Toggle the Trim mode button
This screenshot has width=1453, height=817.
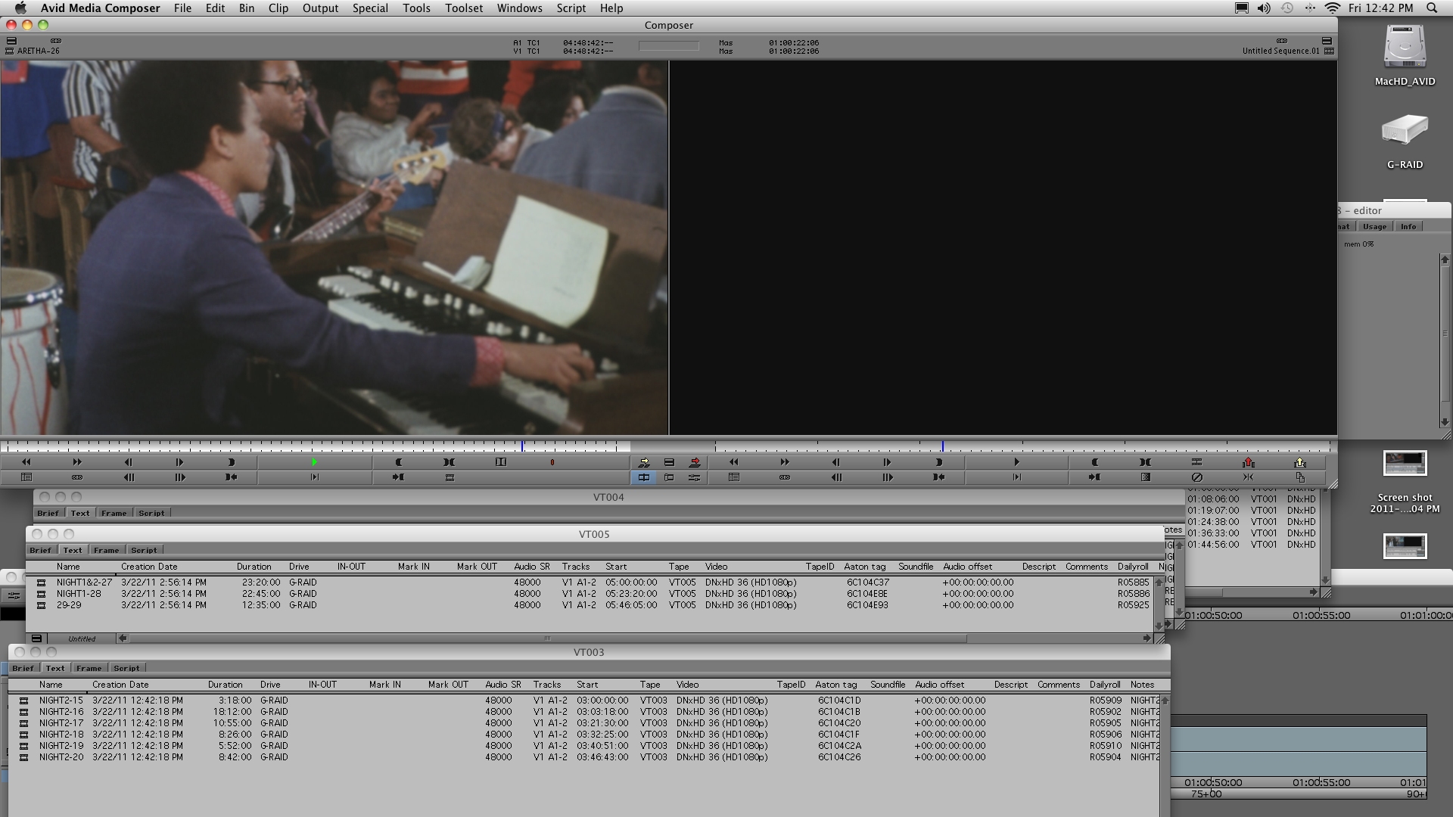pos(669,477)
